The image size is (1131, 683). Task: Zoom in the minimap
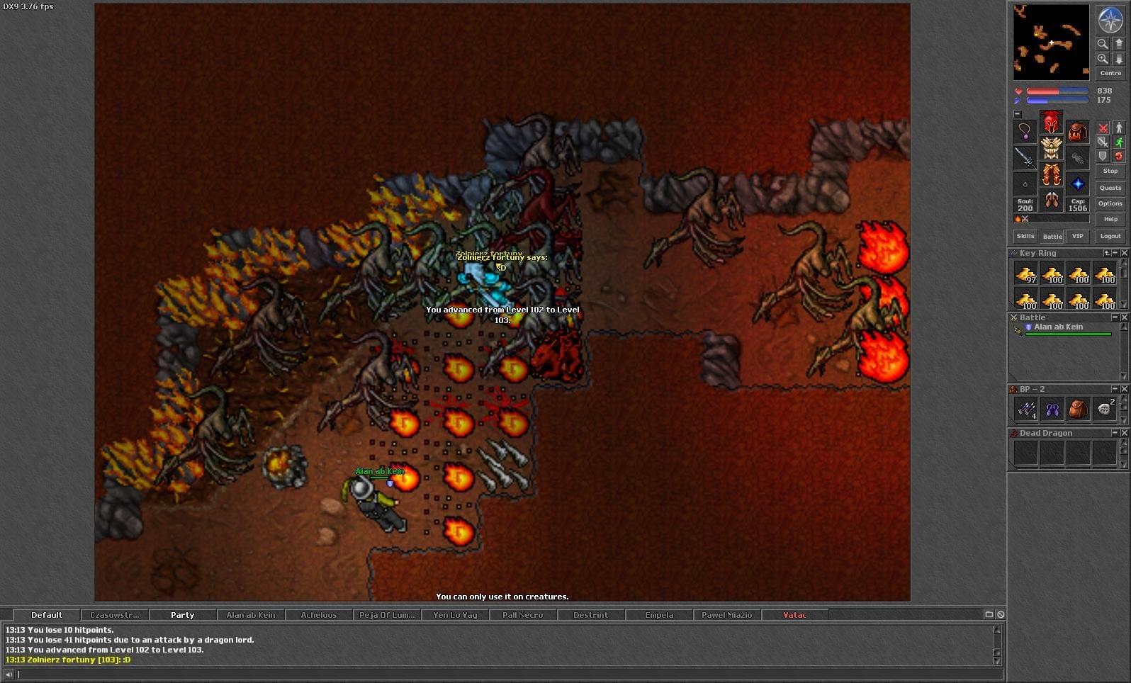tap(1103, 59)
